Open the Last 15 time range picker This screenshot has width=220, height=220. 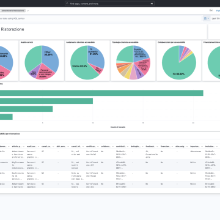(x=216, y=18)
